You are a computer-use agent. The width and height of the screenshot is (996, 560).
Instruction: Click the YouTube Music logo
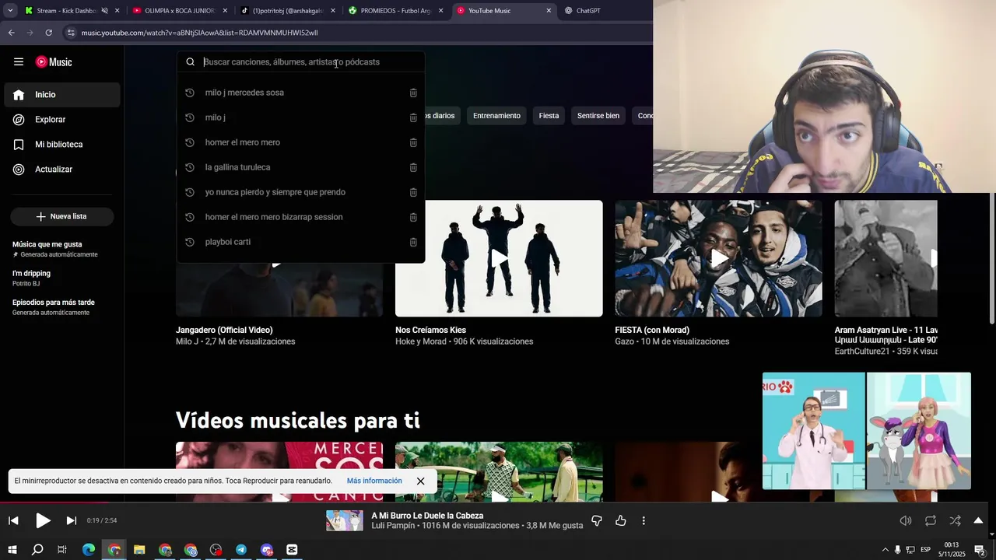pos(54,62)
